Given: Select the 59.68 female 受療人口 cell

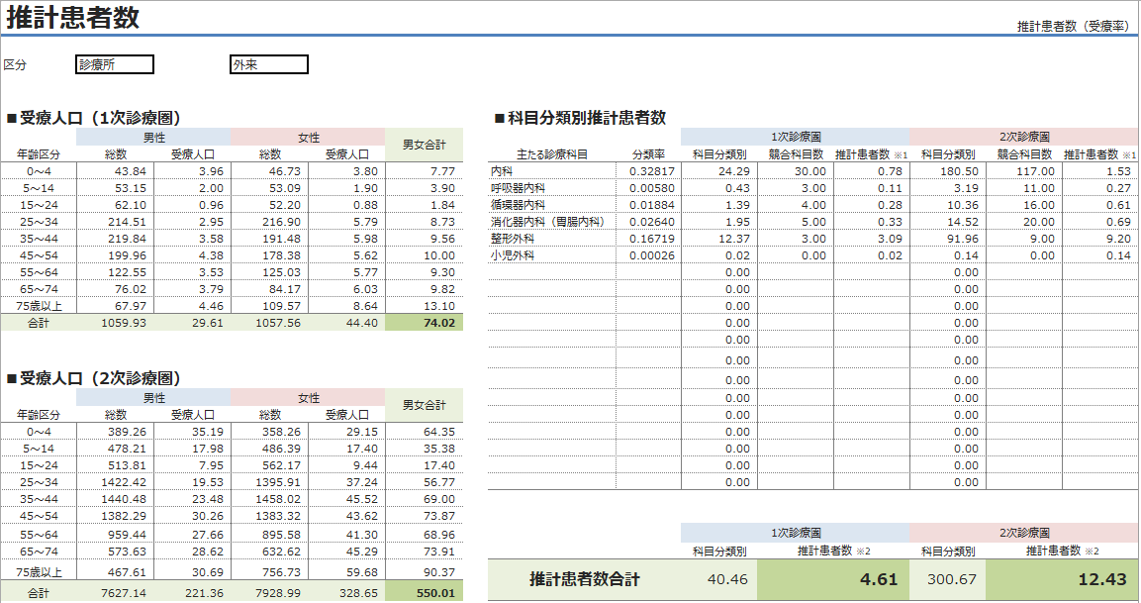Looking at the screenshot, I should tap(346, 572).
